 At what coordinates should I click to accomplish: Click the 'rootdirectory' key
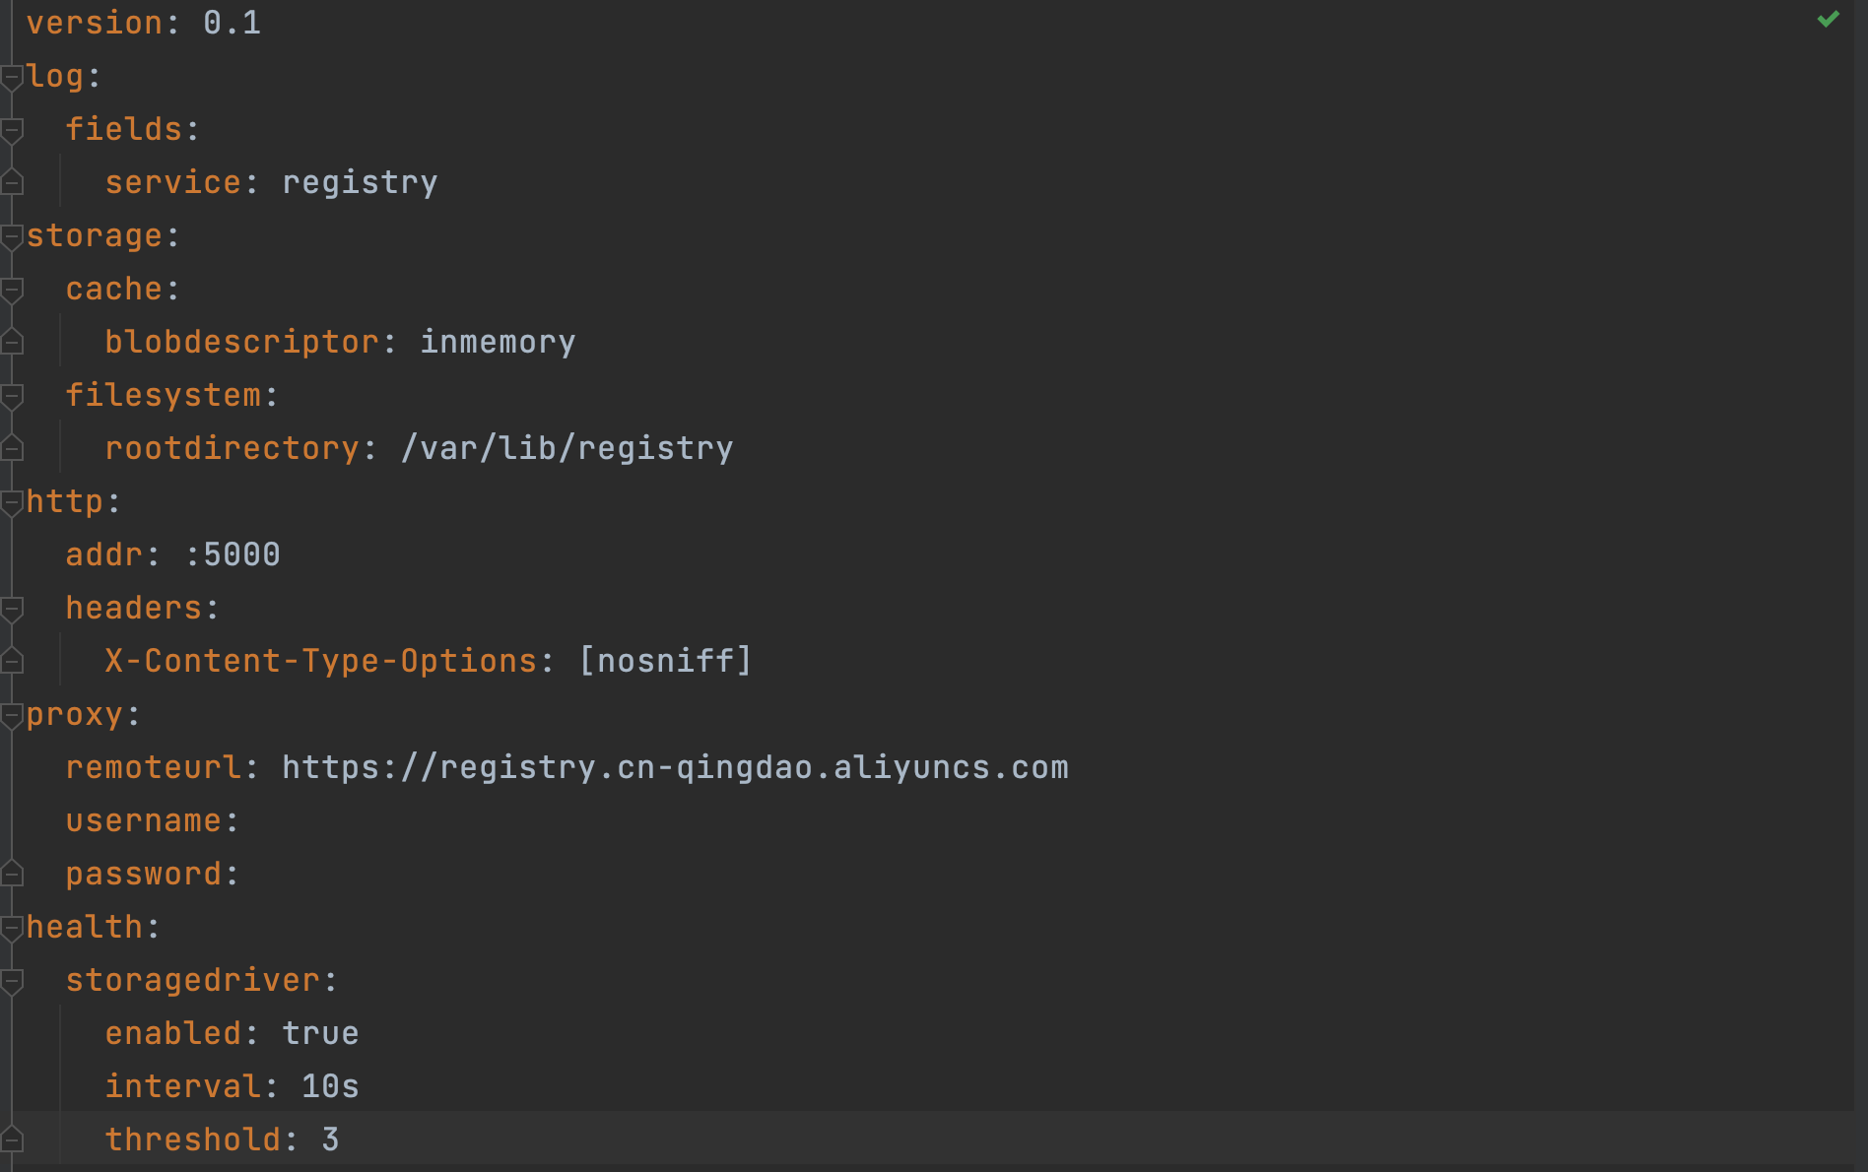[233, 449]
